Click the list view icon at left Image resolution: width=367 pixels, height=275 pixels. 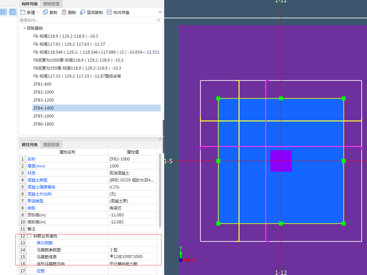tap(3, 12)
